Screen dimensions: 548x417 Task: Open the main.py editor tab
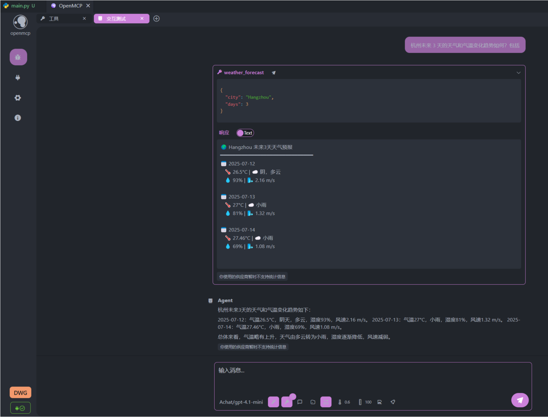pos(23,6)
